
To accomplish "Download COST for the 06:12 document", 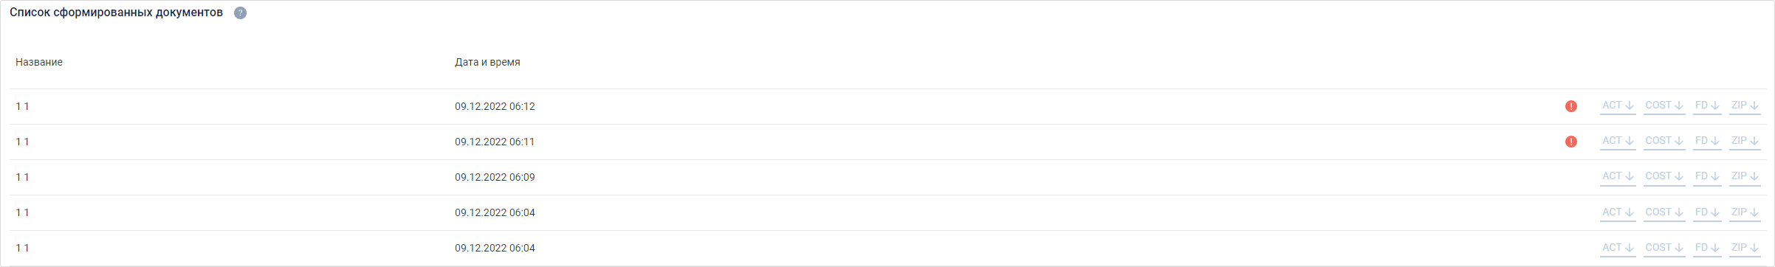I will [x=1664, y=106].
